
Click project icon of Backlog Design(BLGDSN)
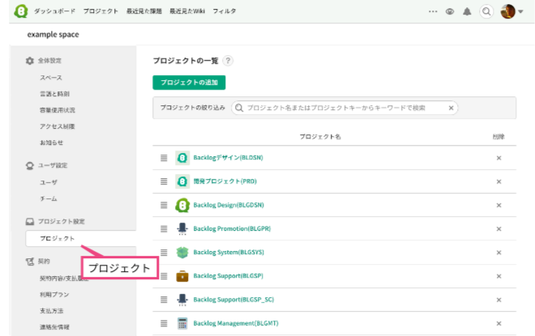tap(182, 205)
